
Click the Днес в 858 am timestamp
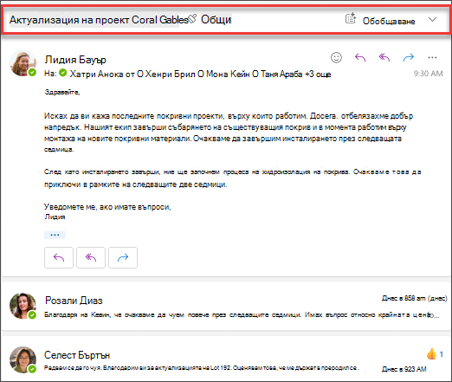point(415,298)
